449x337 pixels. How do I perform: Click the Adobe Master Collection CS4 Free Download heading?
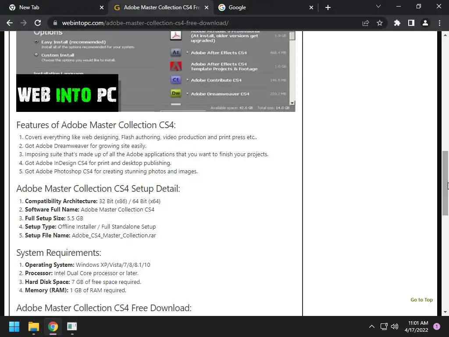click(x=104, y=308)
